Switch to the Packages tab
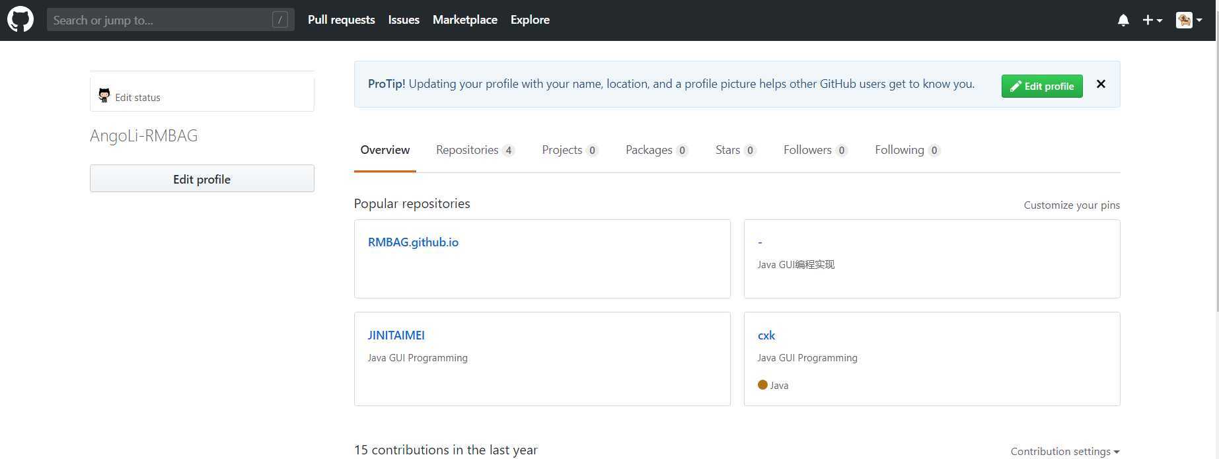 click(x=657, y=150)
